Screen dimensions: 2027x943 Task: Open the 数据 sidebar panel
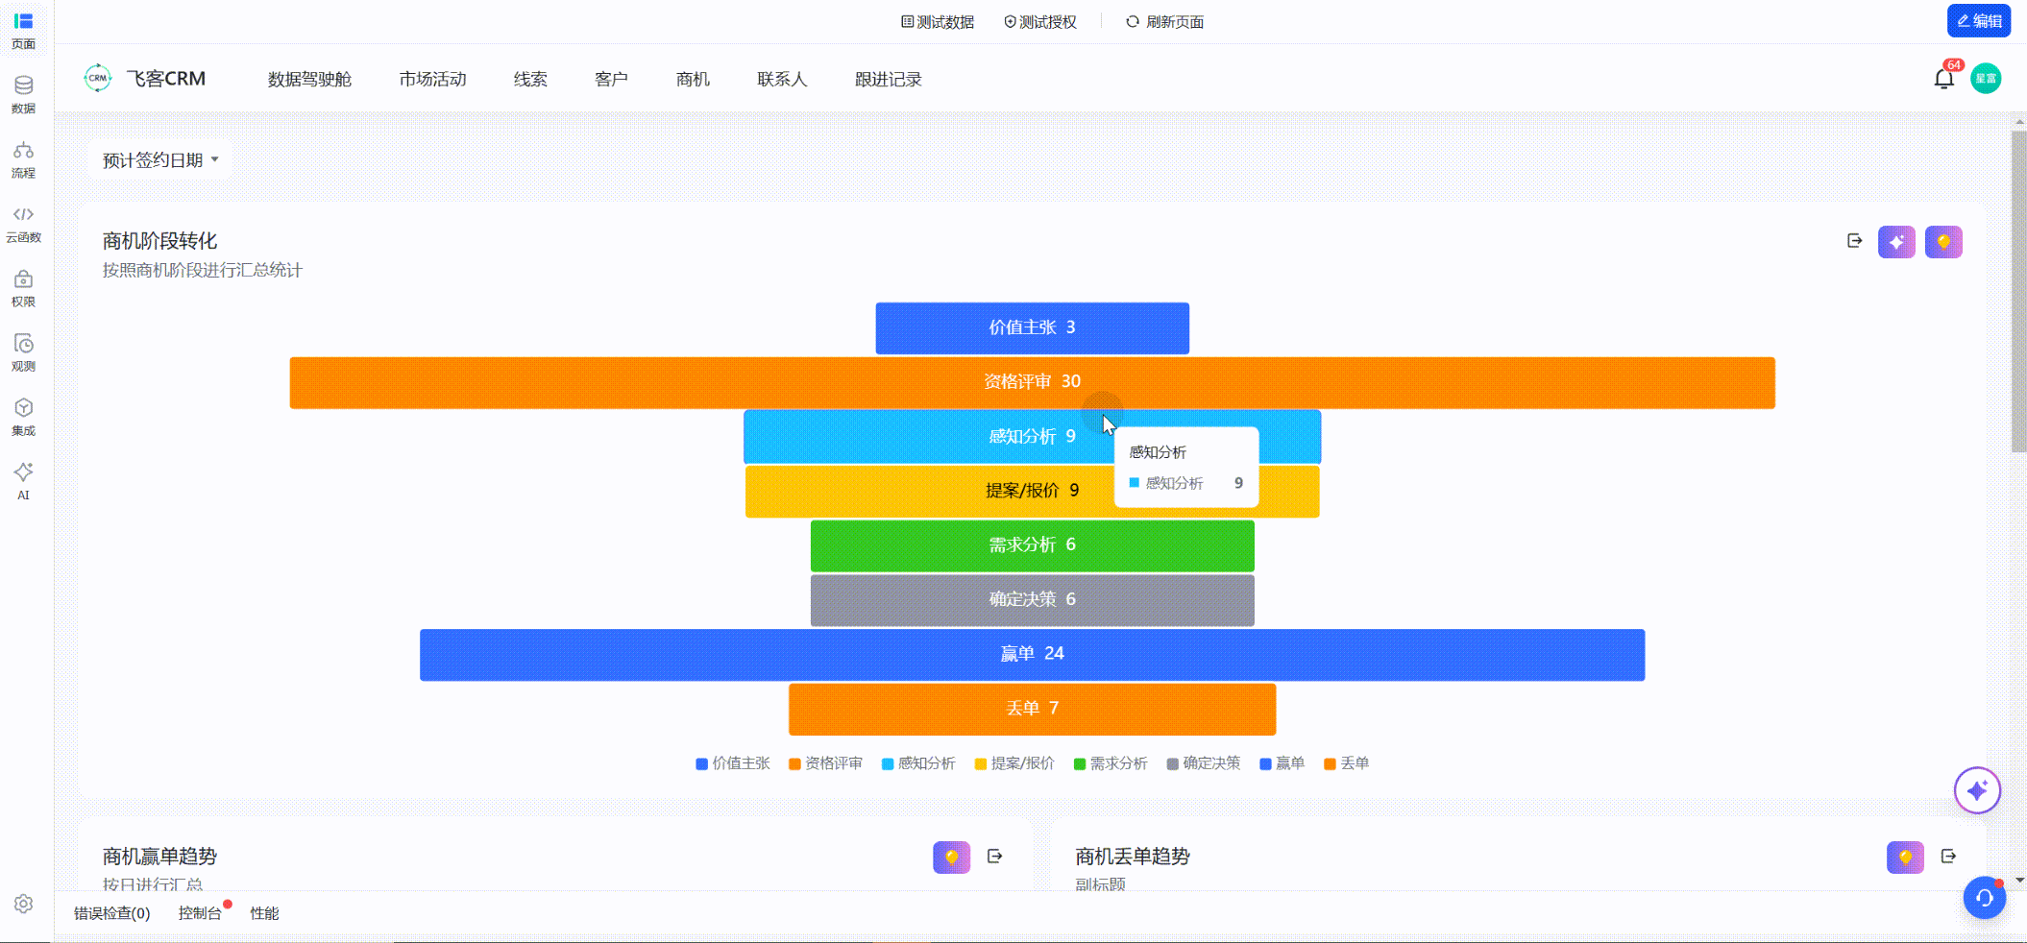point(24,94)
